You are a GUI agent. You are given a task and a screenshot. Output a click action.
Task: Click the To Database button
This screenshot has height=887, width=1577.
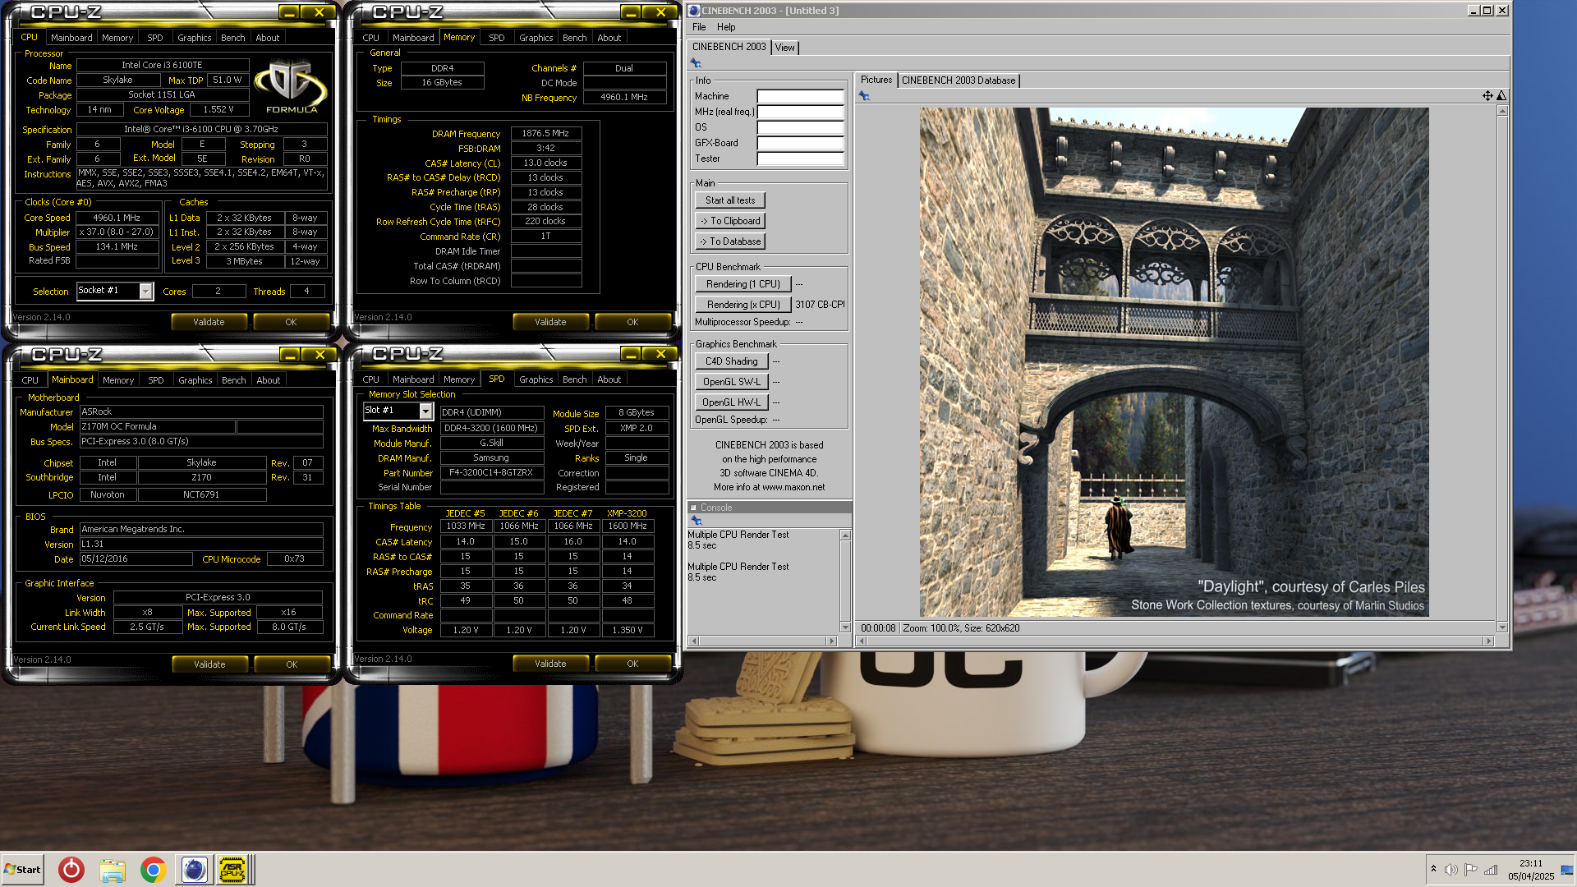[730, 241]
